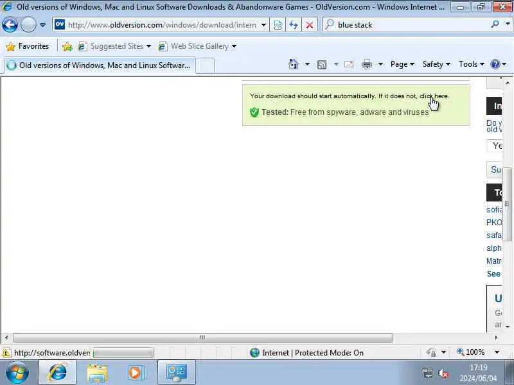Toggle the Compatibility View icon
514x385 pixels.
coord(278,25)
